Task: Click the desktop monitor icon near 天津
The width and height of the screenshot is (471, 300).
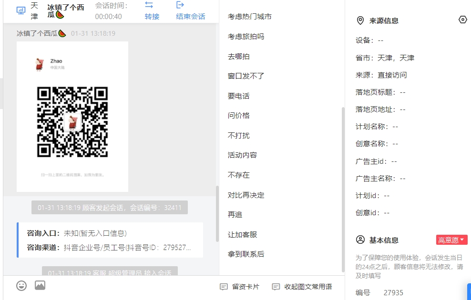Action: [21, 10]
